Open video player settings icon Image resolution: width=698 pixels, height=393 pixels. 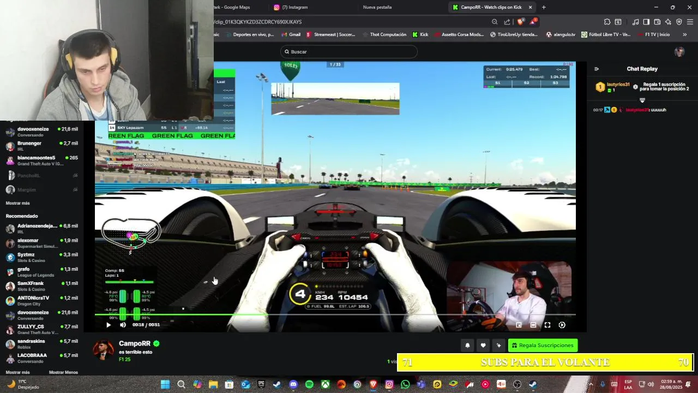562,325
